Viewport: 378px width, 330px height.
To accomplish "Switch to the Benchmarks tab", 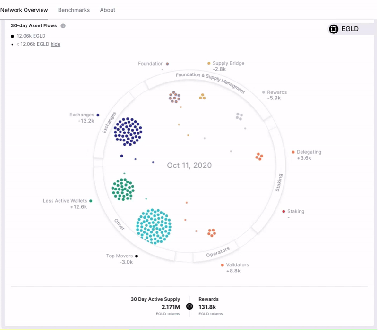I will click(74, 10).
